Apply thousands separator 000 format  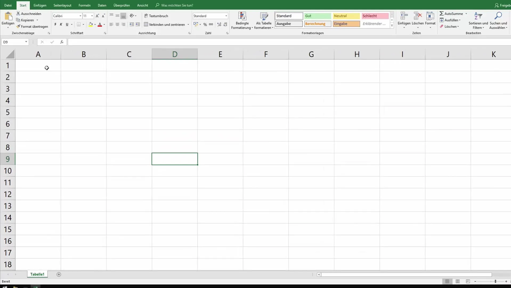point(211,24)
